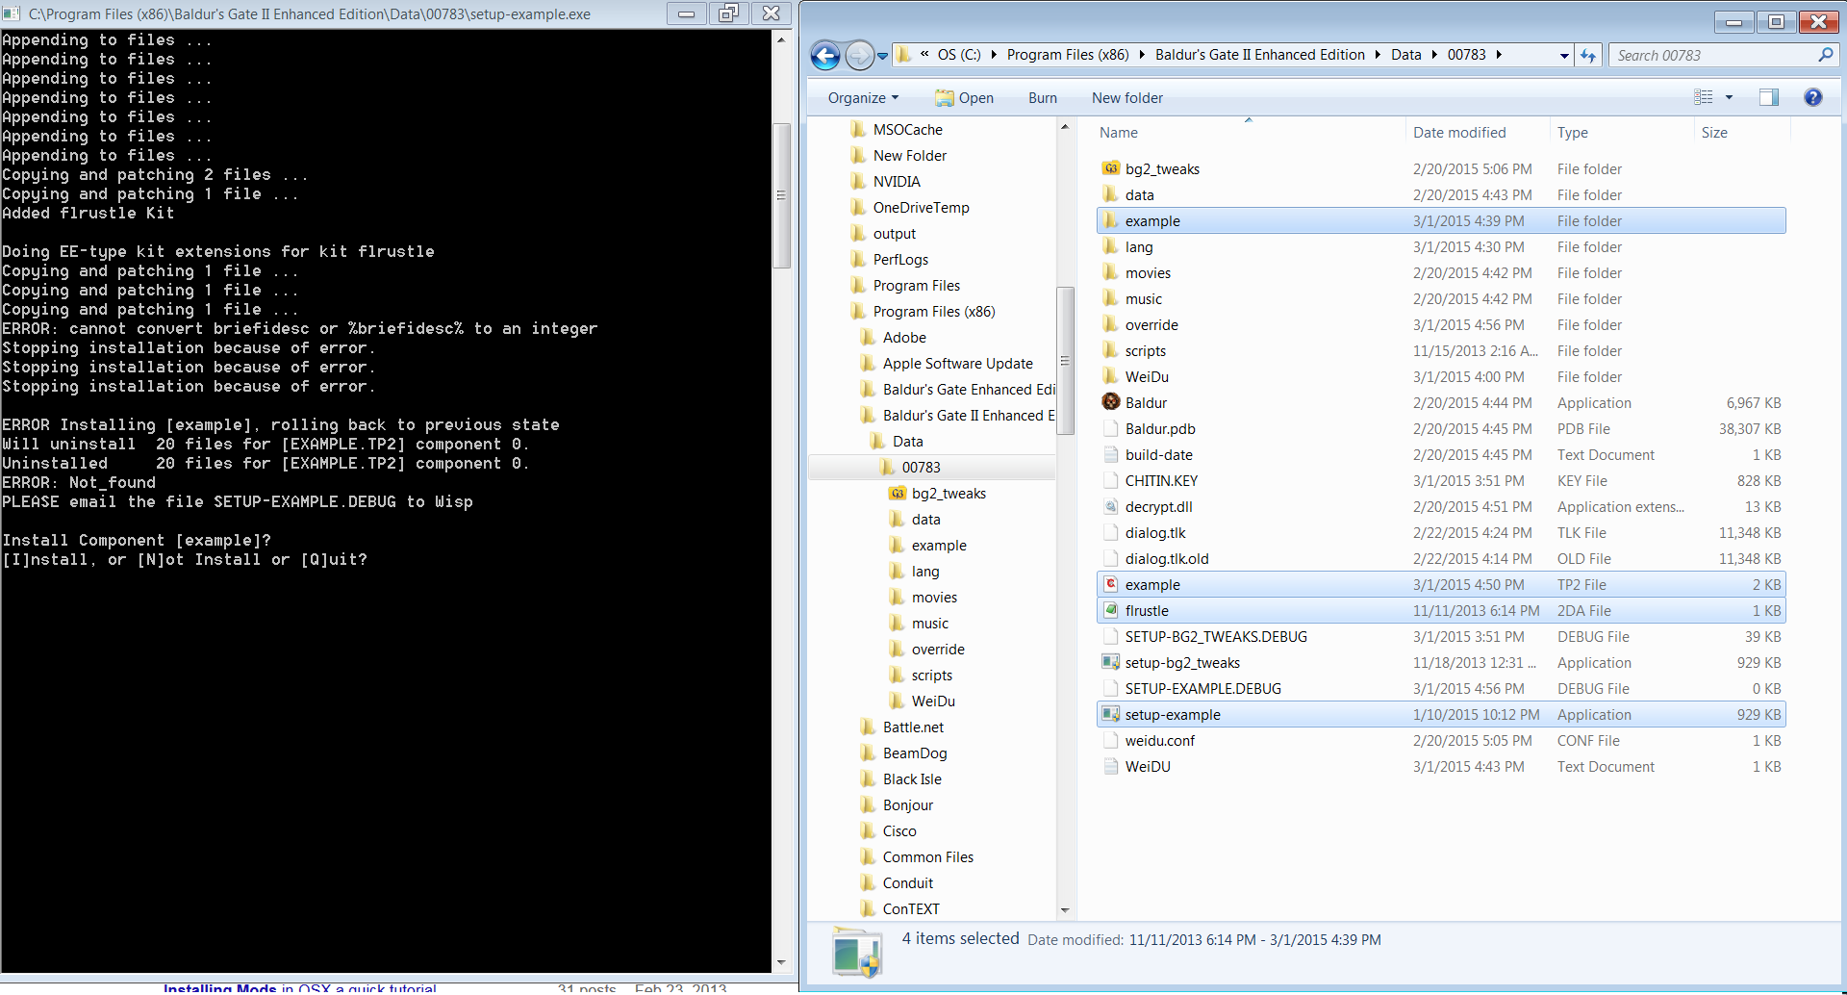Click Apple Software Update in the tree
This screenshot has height=995, width=1847.
tap(957, 364)
